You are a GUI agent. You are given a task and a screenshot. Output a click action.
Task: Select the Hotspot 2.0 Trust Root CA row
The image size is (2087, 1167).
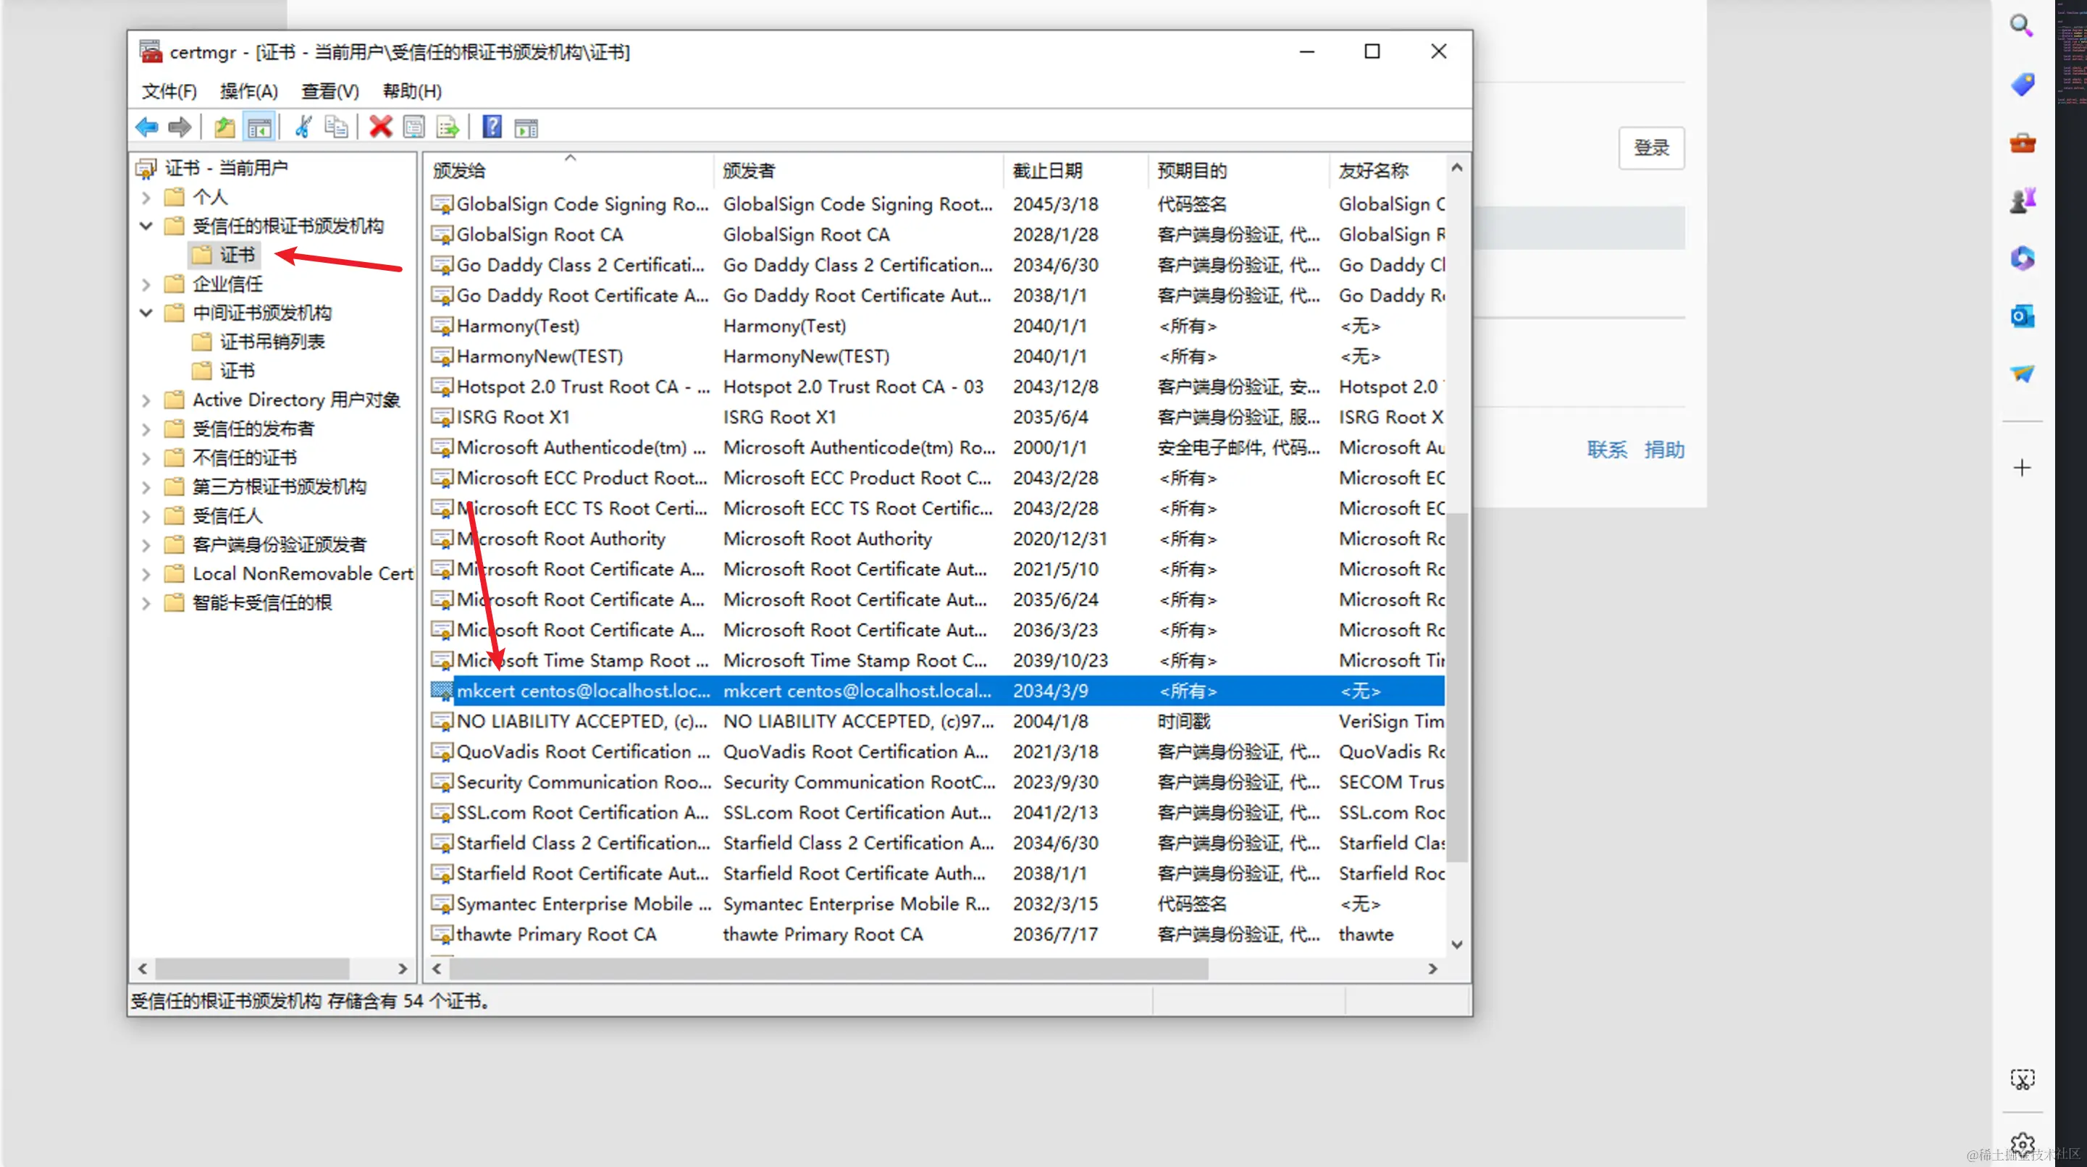[x=937, y=387]
